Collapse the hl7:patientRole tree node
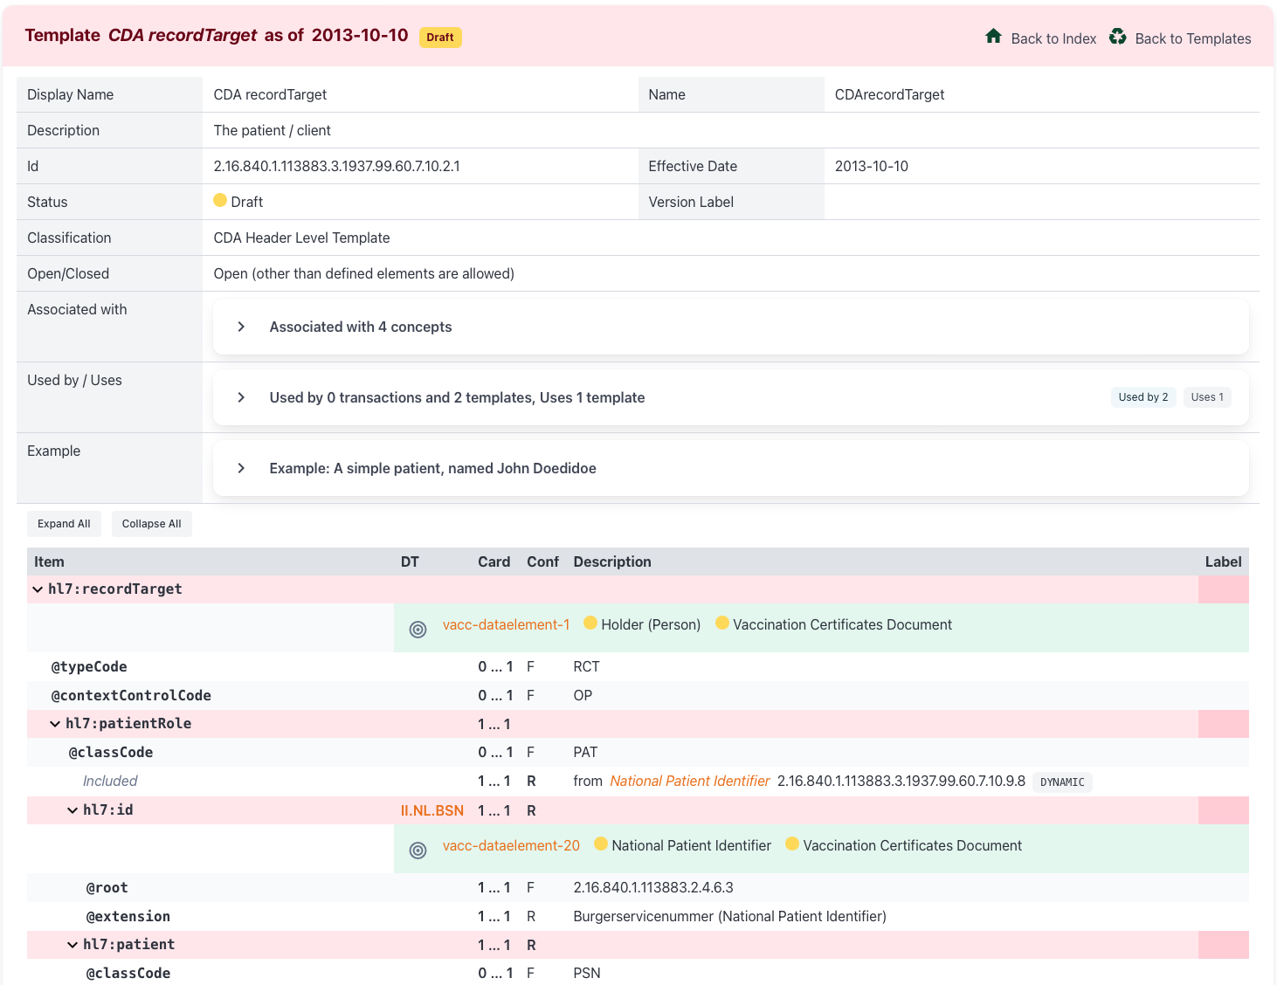 55,724
